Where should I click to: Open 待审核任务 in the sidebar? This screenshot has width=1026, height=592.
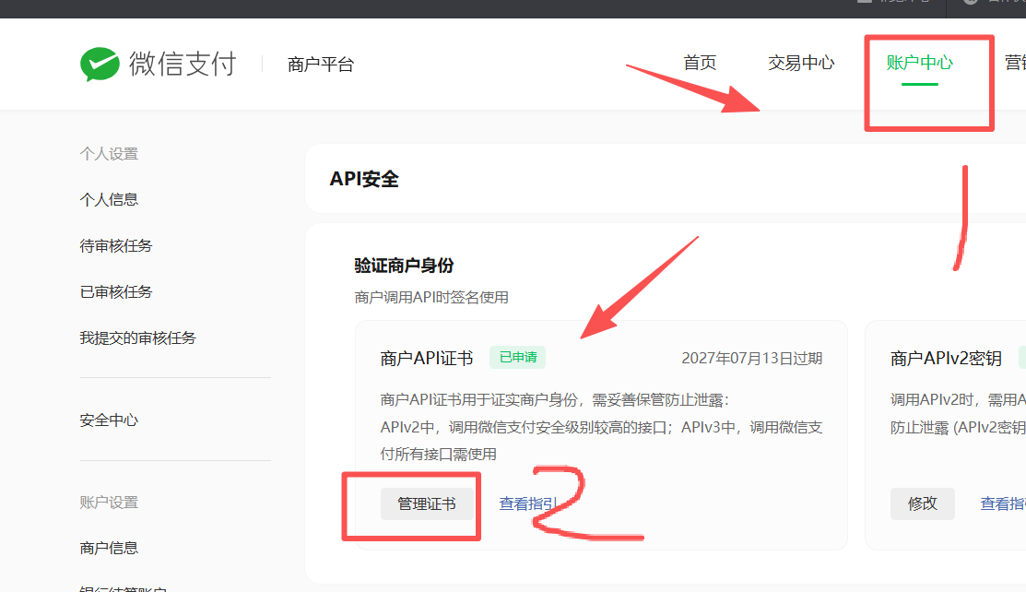coord(116,245)
